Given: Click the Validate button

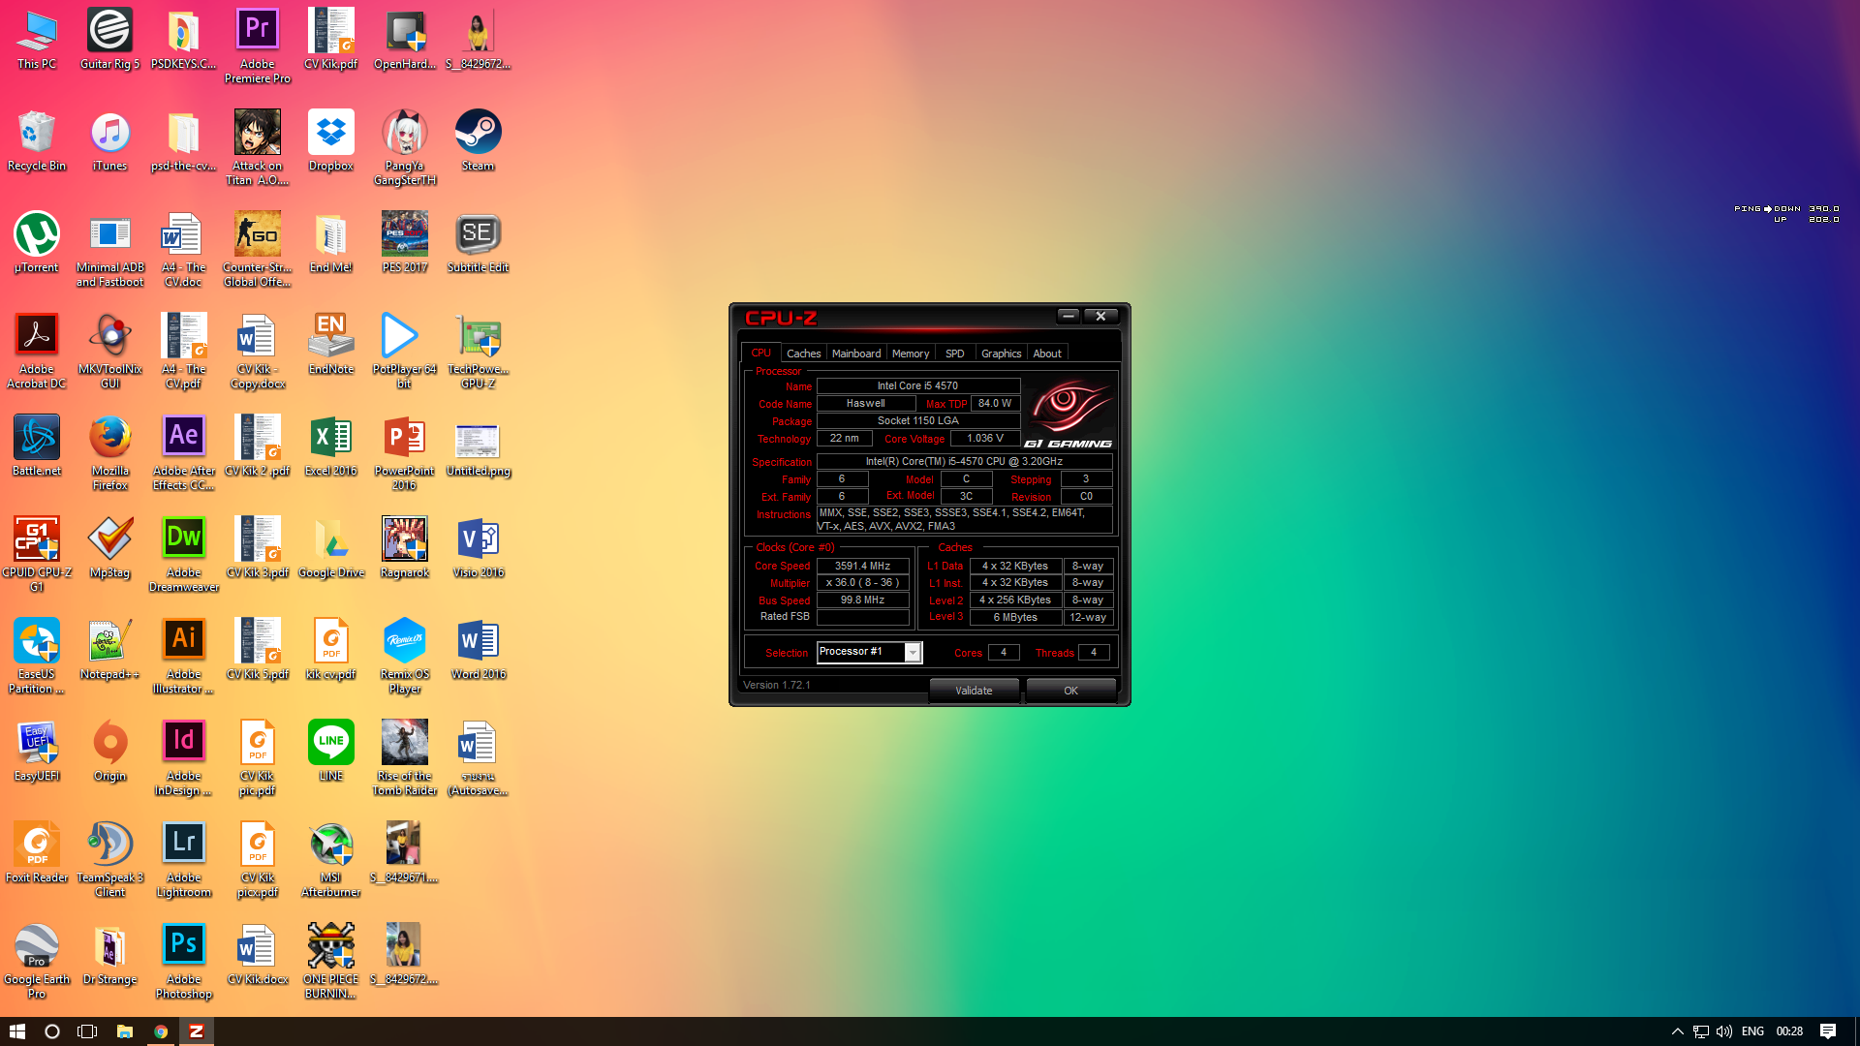Looking at the screenshot, I should [973, 691].
